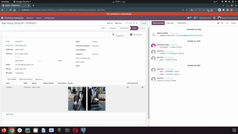Open the conversations chat bubble icon
The image size is (238, 134).
tap(189, 18)
